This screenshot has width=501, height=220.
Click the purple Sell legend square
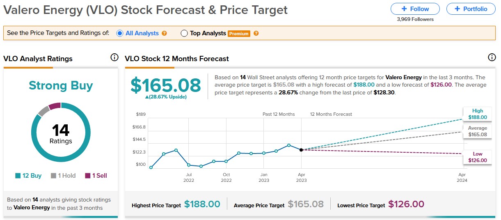pos(88,176)
